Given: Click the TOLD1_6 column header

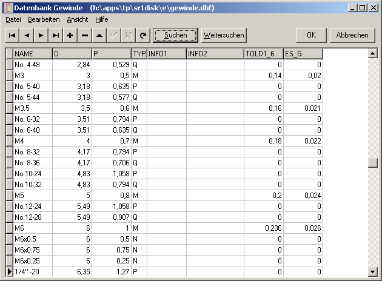Looking at the screenshot, I should tap(263, 54).
